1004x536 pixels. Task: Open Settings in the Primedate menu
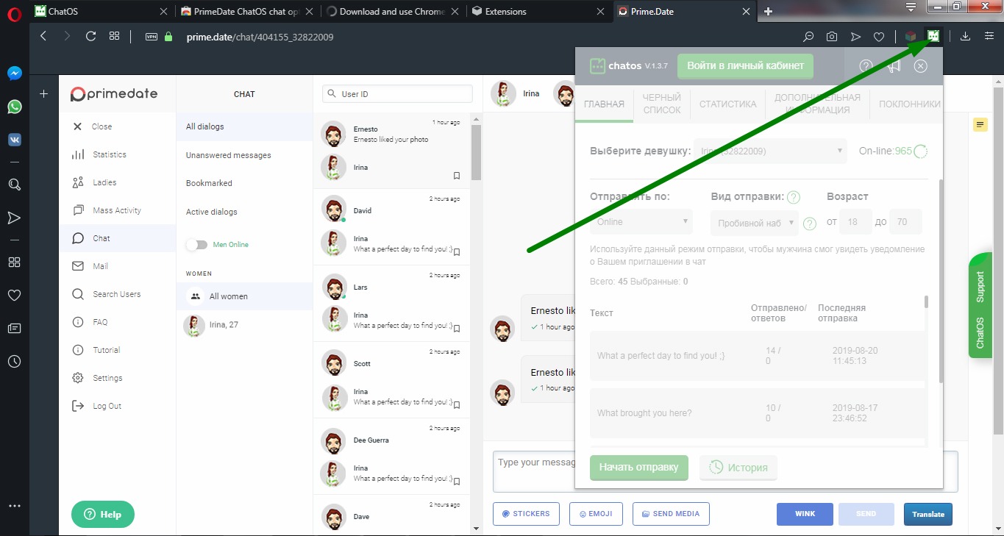pyautogui.click(x=107, y=378)
